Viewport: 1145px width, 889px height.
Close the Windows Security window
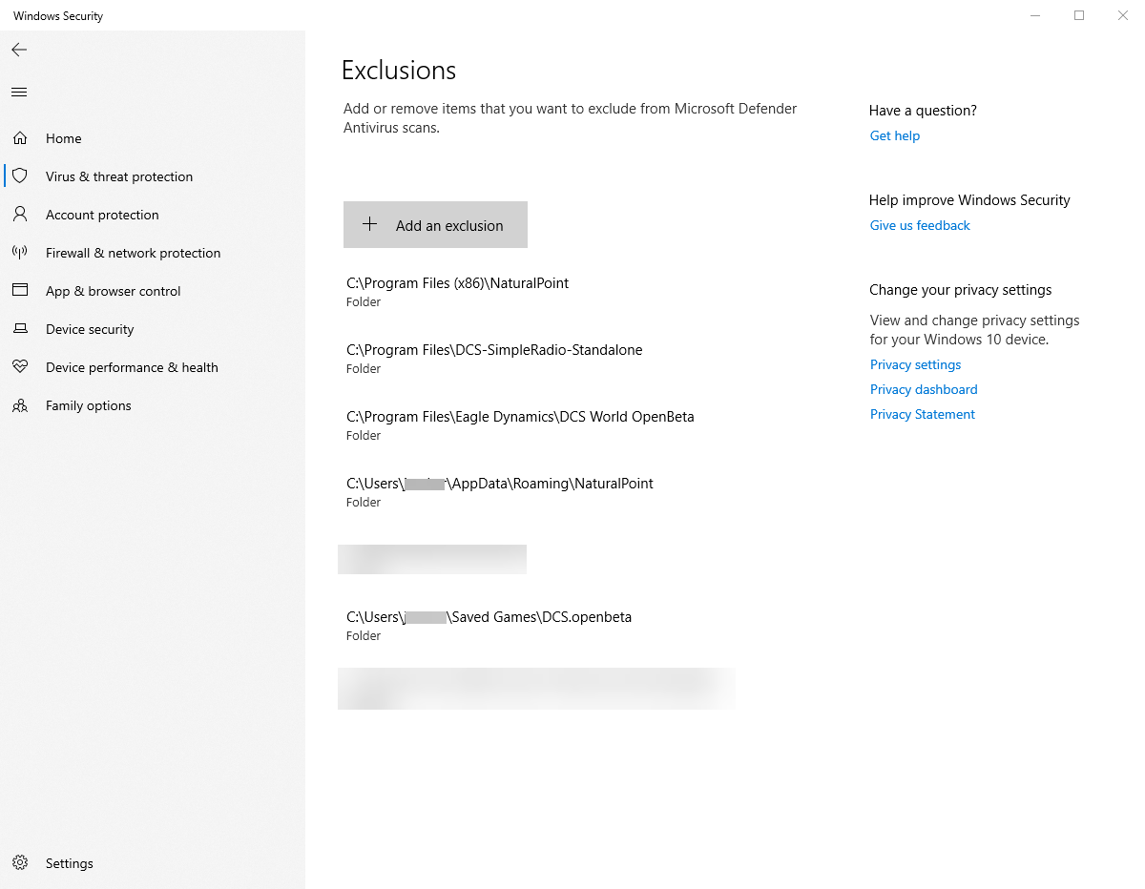click(x=1123, y=15)
